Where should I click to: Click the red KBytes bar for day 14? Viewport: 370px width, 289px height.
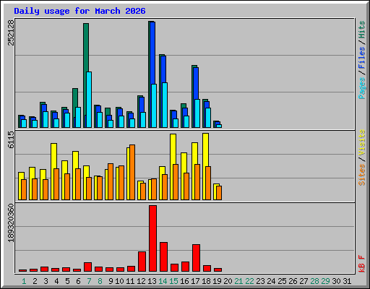click(x=163, y=257)
